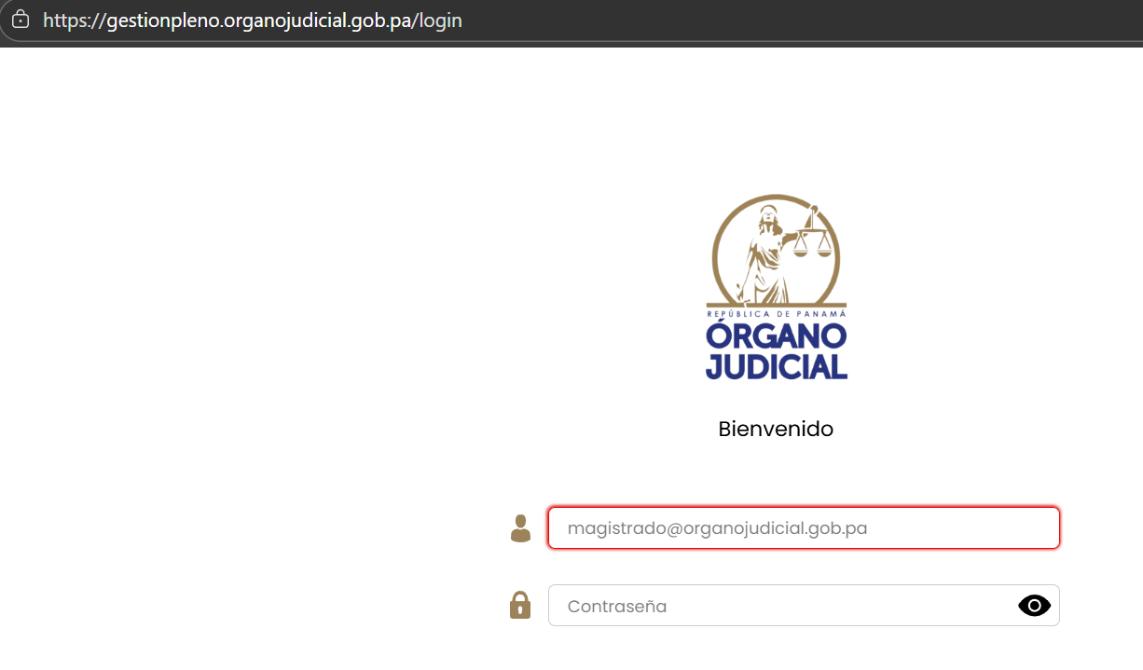Select the browser address bar URL
This screenshot has height=670, width=1143.
click(x=559, y=20)
